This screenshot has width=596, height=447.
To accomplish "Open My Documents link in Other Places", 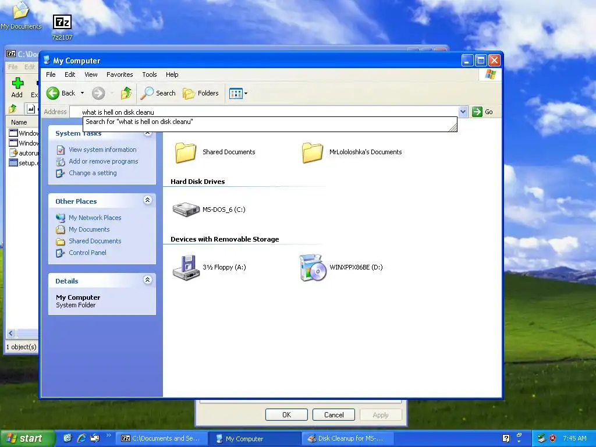I will pyautogui.click(x=89, y=229).
